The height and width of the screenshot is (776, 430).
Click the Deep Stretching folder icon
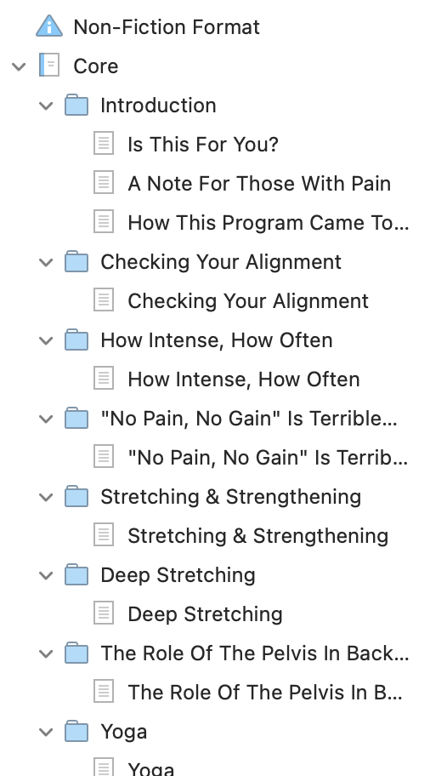tap(76, 574)
